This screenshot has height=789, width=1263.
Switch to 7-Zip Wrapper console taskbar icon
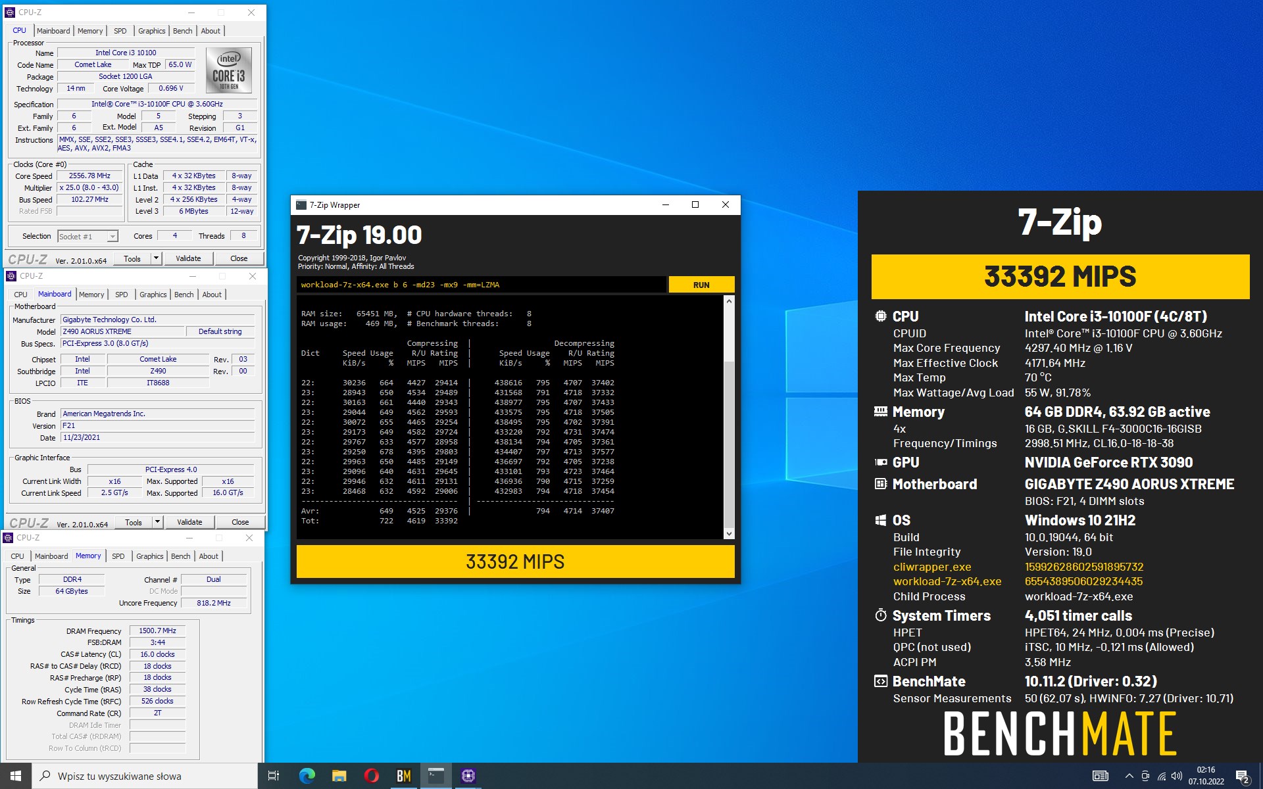click(435, 776)
